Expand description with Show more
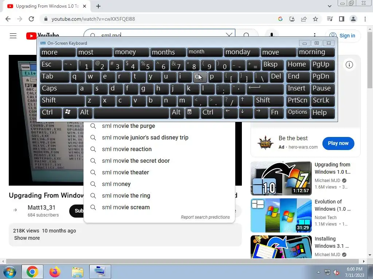The height and width of the screenshot is (279, 373). [27, 238]
